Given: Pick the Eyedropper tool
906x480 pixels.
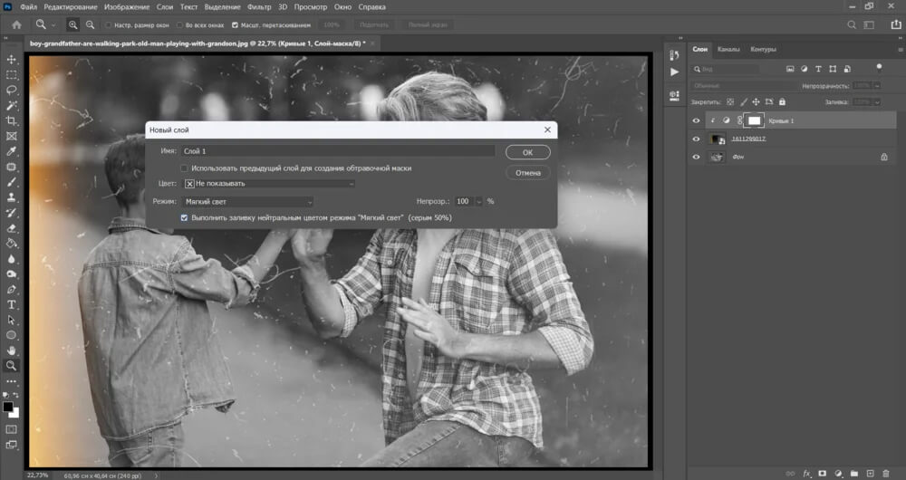Looking at the screenshot, I should 12,151.
